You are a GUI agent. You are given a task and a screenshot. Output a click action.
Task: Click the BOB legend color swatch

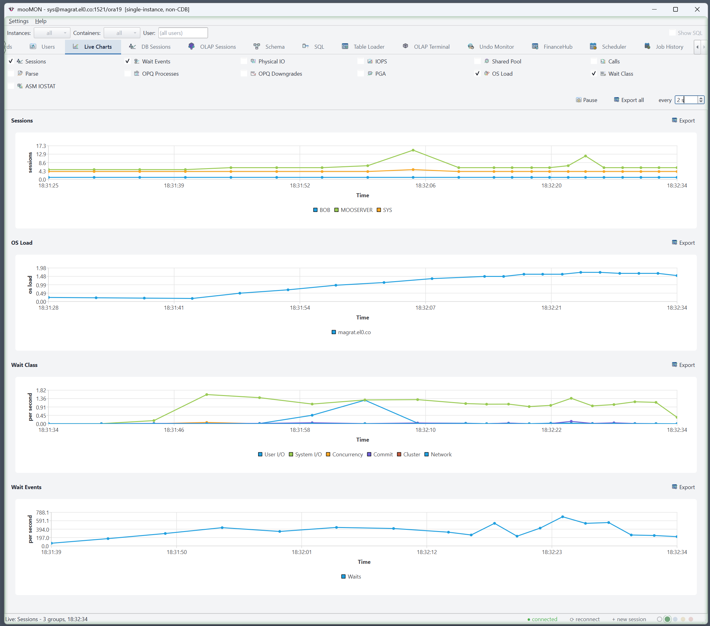[315, 210]
